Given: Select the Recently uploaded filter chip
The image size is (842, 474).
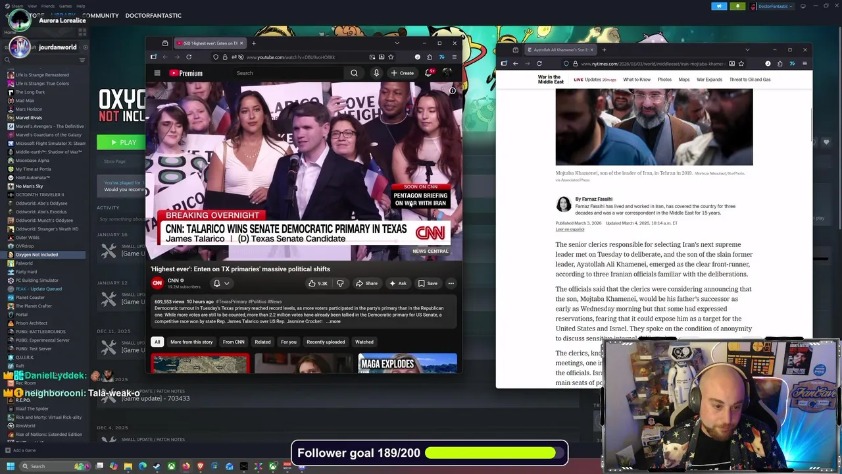Looking at the screenshot, I should pyautogui.click(x=326, y=342).
